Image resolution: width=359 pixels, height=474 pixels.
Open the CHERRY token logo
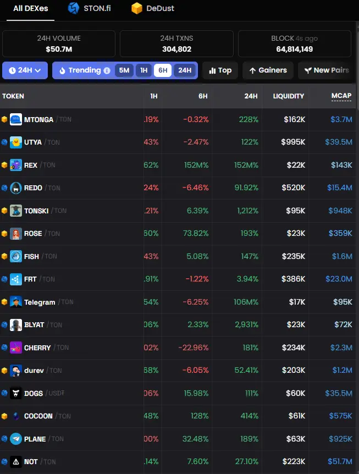coord(16,348)
